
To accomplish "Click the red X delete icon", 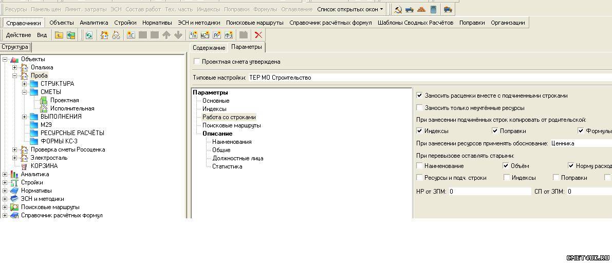I will (258, 35).
